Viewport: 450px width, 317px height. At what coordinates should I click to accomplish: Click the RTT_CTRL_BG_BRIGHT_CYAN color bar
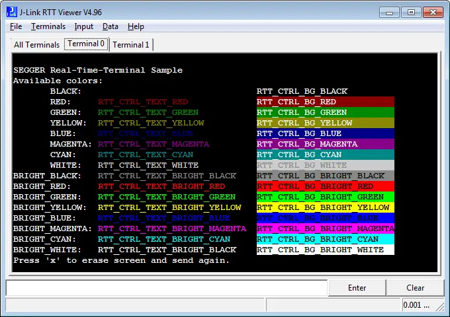click(x=325, y=239)
